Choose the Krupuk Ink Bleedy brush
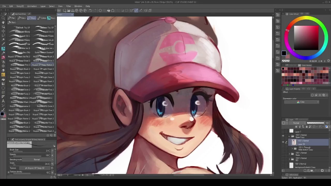The height and width of the screenshot is (186, 331). 19,32
